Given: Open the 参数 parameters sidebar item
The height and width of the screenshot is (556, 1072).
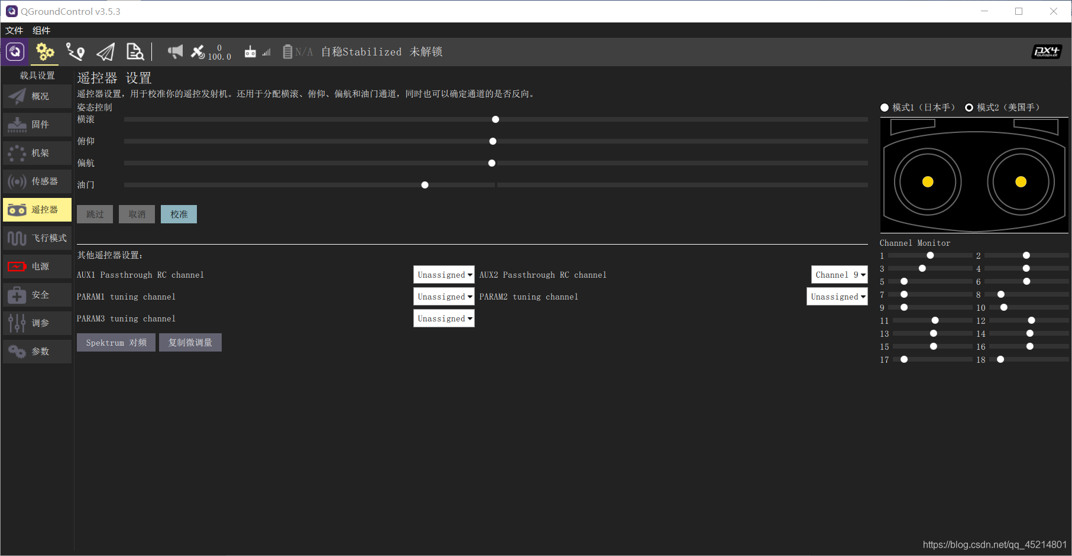Looking at the screenshot, I should tap(37, 352).
